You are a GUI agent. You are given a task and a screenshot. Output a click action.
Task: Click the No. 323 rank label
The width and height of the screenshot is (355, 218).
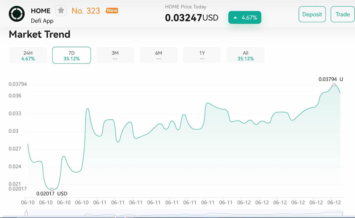click(86, 11)
